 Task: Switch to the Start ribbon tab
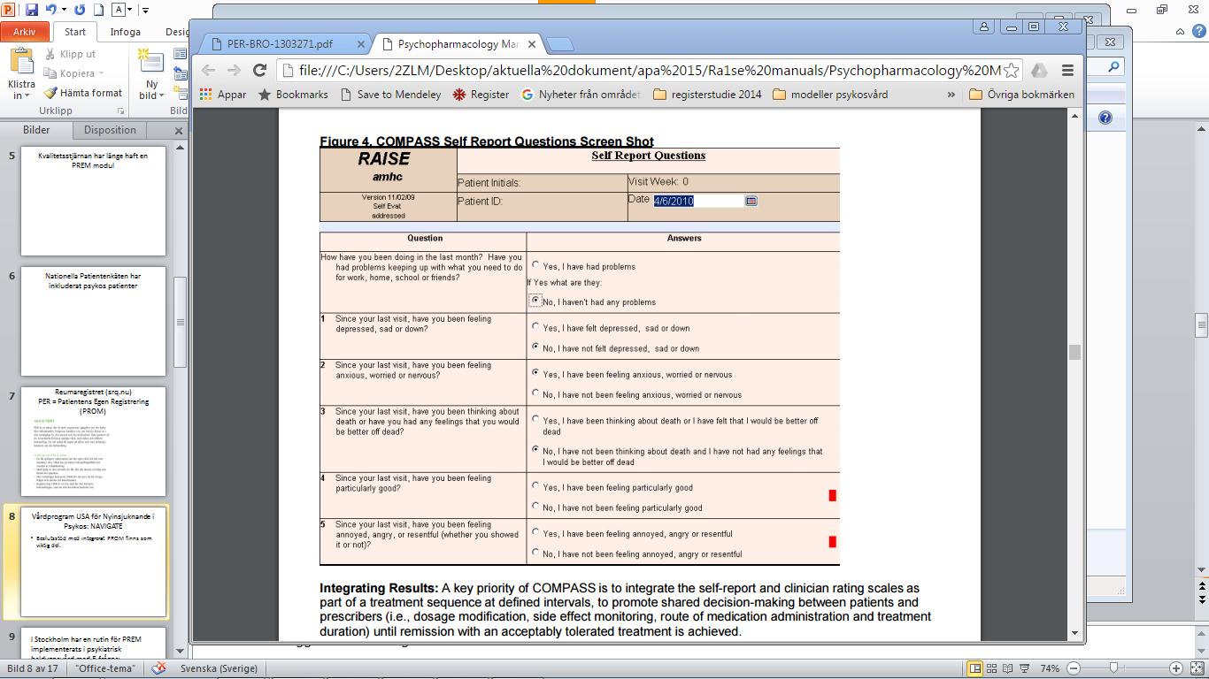pos(75,32)
